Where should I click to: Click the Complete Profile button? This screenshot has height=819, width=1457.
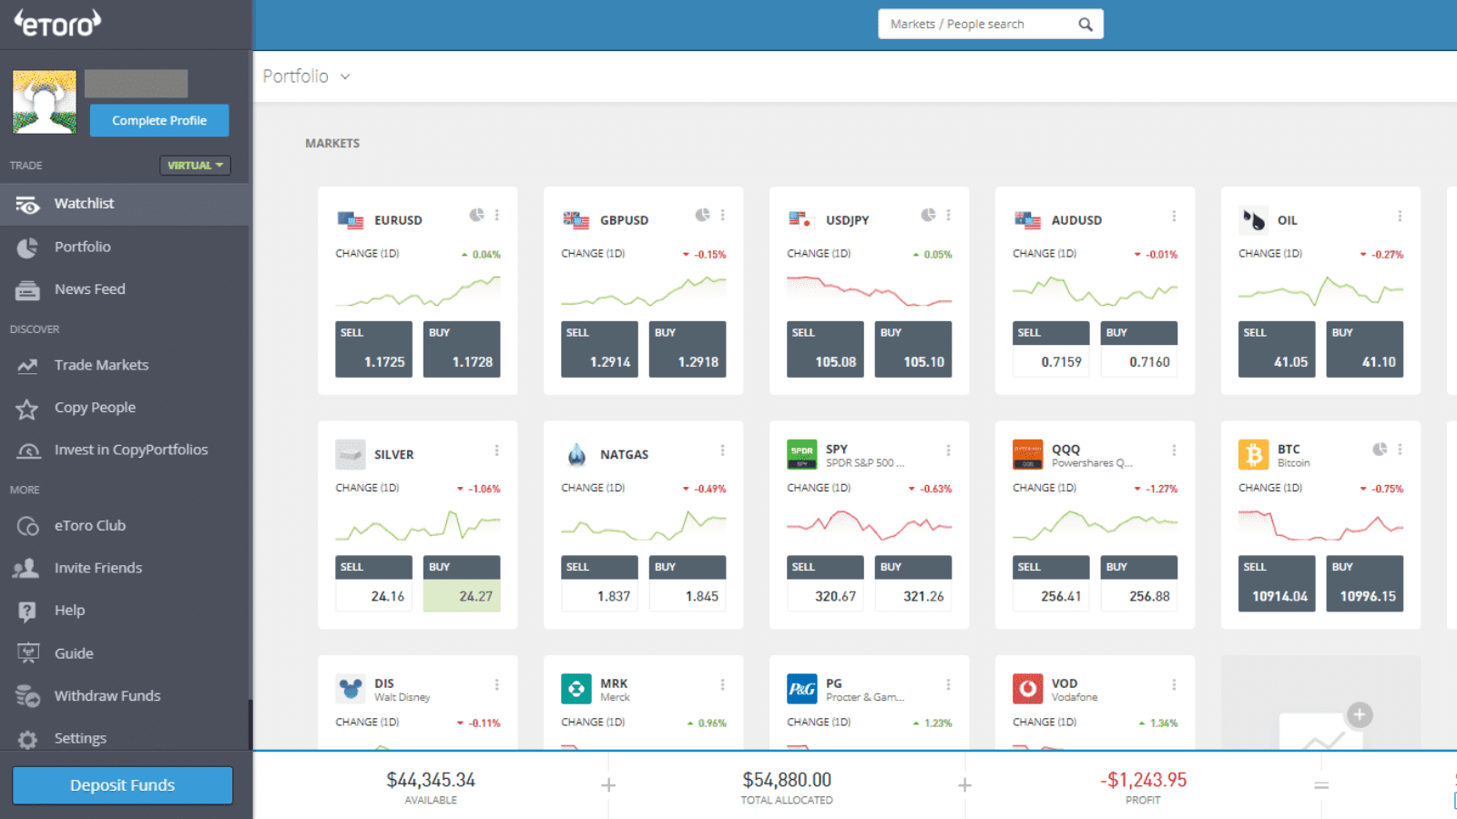159,120
